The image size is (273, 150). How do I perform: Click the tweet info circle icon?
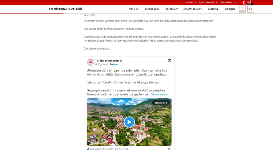click(170, 149)
